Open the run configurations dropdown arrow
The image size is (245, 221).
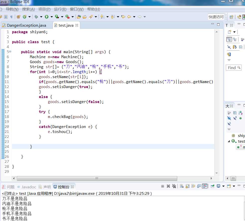[x=52, y=17]
